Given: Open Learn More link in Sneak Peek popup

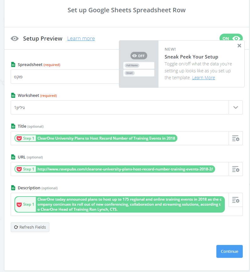Looking at the screenshot, I should 203,78.
